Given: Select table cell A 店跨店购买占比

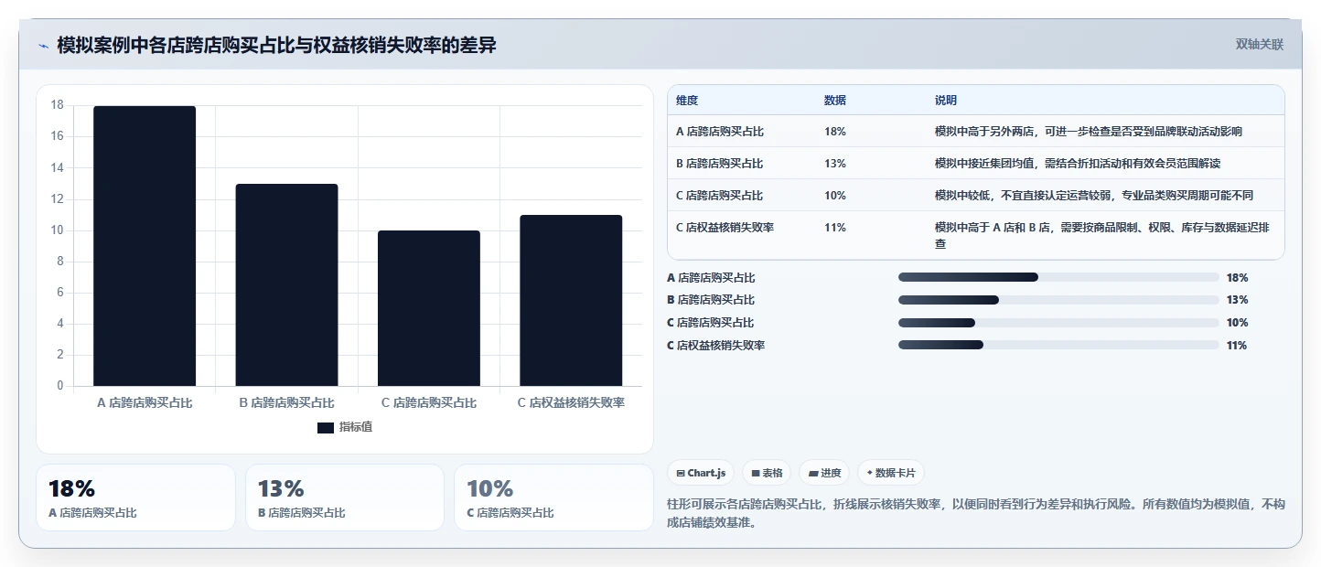Looking at the screenshot, I should click(720, 132).
